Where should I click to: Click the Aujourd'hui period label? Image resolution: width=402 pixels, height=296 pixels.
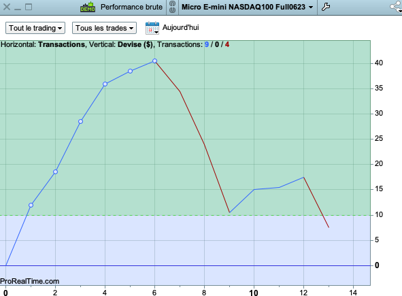click(181, 27)
